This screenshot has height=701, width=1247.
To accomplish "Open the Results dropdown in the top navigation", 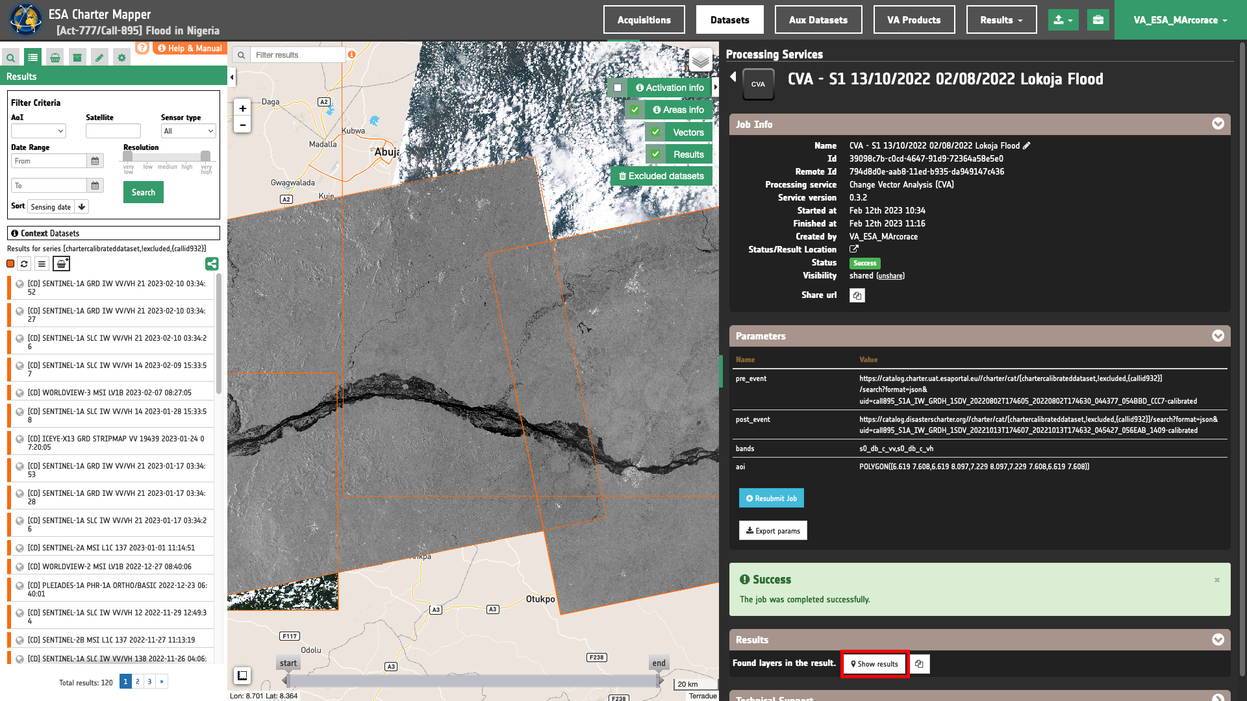I will pyautogui.click(x=1001, y=20).
